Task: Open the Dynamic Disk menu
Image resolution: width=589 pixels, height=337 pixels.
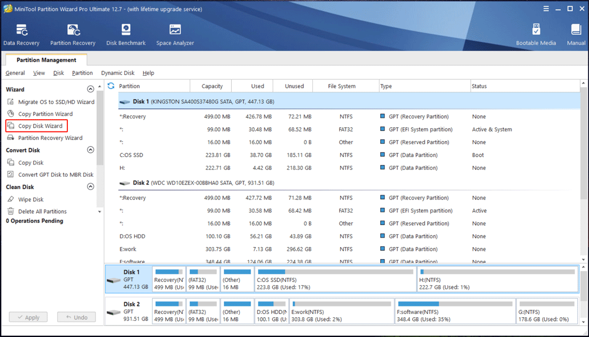Action: click(117, 73)
